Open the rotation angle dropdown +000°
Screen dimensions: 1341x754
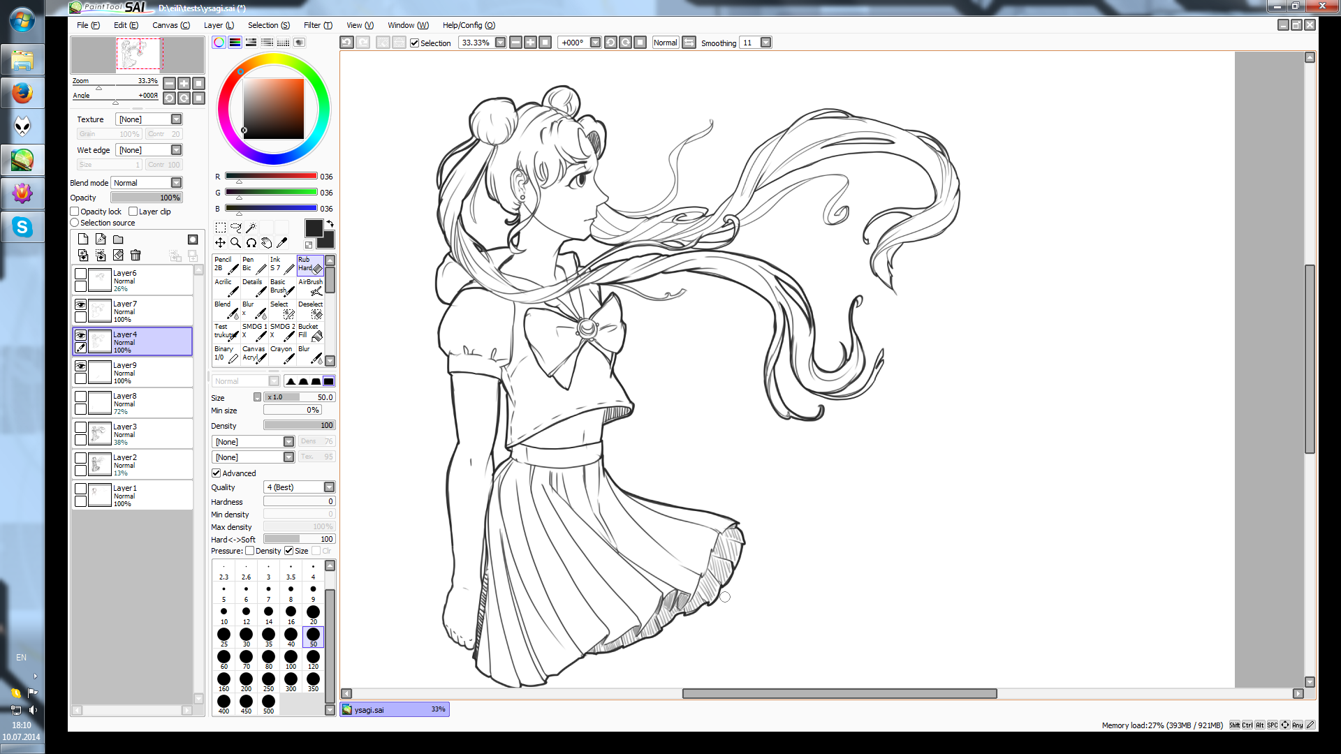tap(596, 43)
